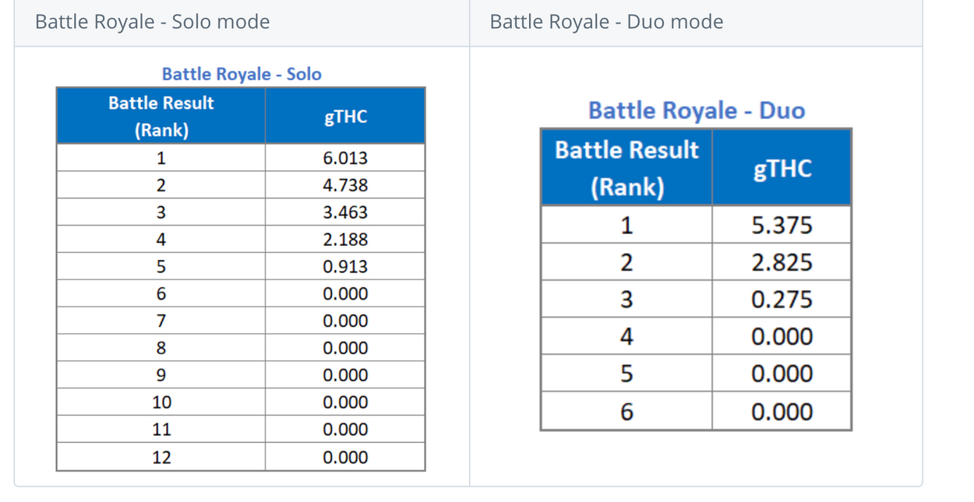Click the gTHC header in the Solo table

[x=345, y=117]
